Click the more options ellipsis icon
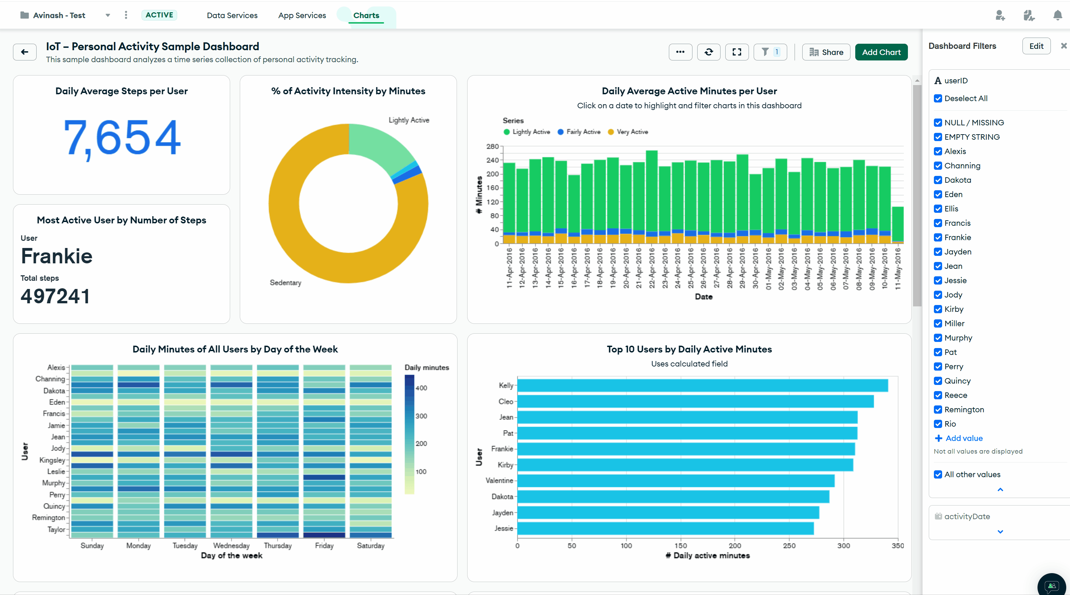 click(x=681, y=52)
